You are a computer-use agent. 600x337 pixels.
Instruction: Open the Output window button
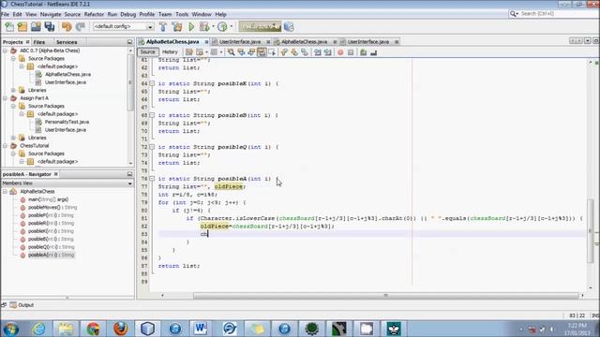click(x=22, y=305)
